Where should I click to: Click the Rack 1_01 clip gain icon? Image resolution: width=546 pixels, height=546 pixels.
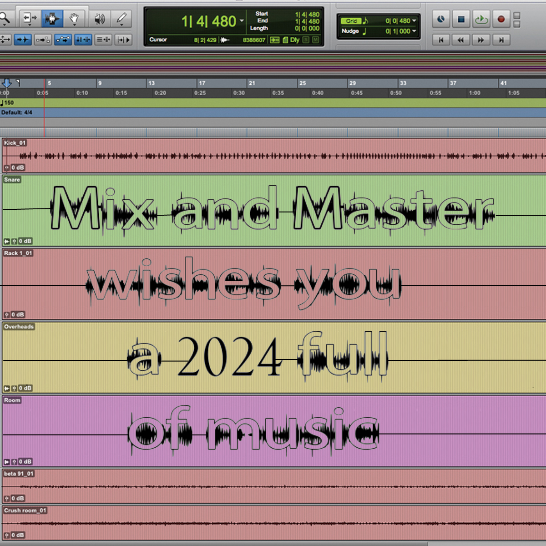click(6, 315)
